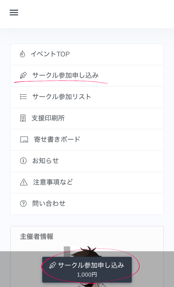The width and height of the screenshot is (174, 287).
Task: View the お知らせ announcements
Action: 45,161
